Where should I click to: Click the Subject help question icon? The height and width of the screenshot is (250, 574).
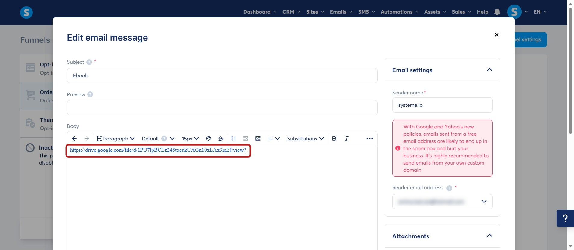coord(89,62)
